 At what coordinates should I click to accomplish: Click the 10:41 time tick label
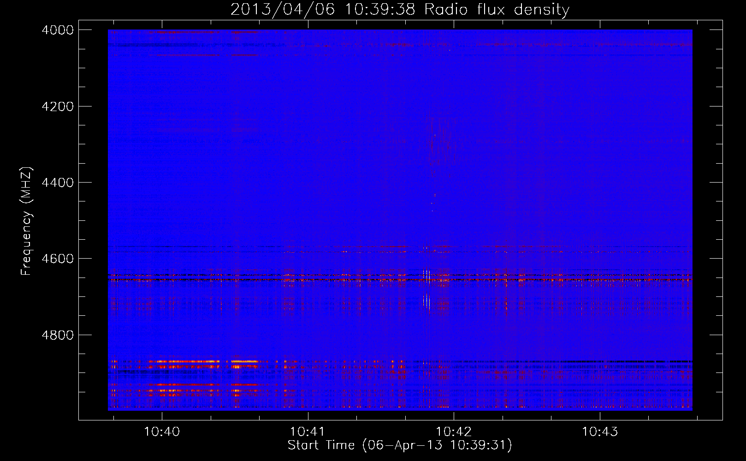click(308, 432)
